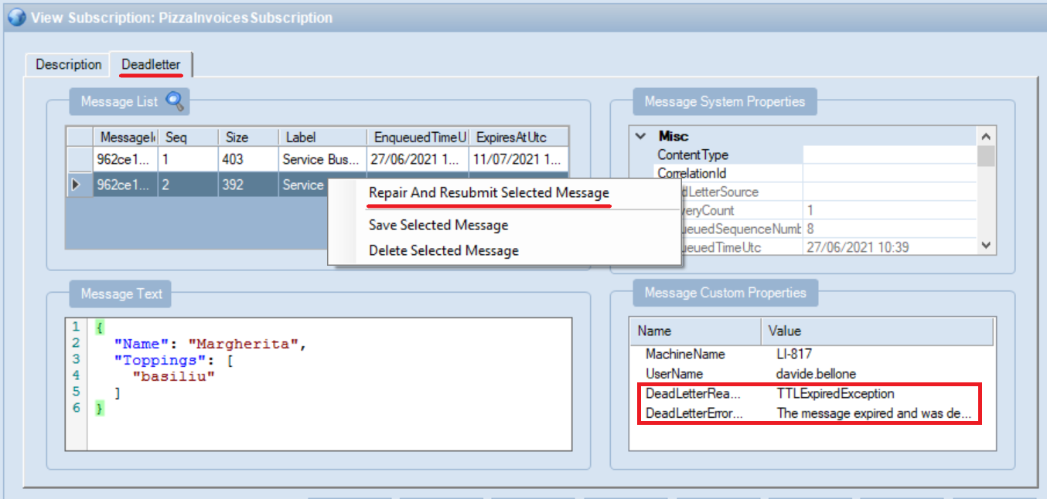The width and height of the screenshot is (1047, 499).
Task: Select the first message row with Seq 1
Action: pyautogui.click(x=187, y=159)
